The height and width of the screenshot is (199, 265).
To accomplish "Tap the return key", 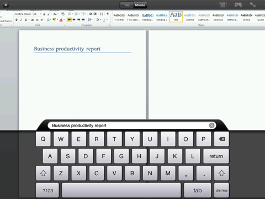I will coord(216,156).
